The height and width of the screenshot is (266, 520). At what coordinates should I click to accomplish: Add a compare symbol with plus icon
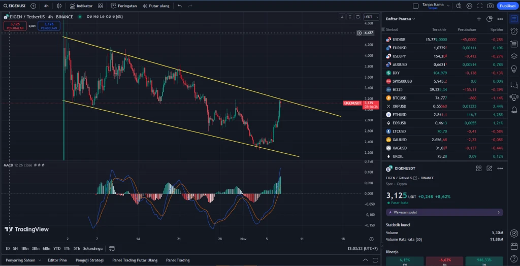(33, 6)
